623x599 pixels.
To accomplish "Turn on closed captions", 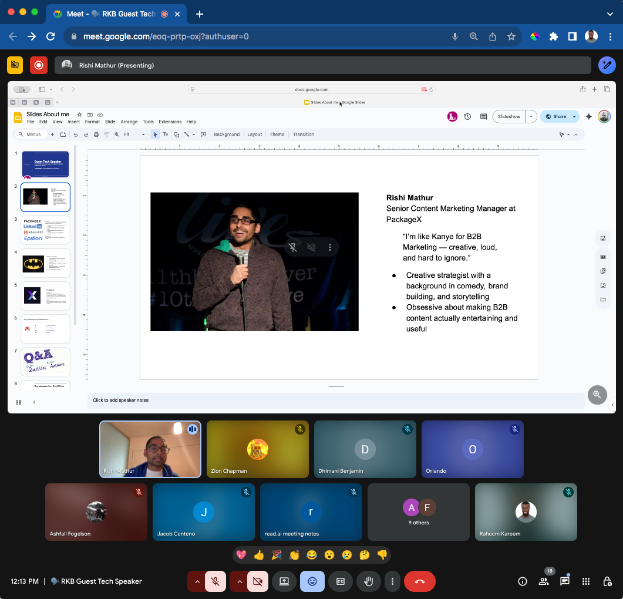I will click(341, 581).
